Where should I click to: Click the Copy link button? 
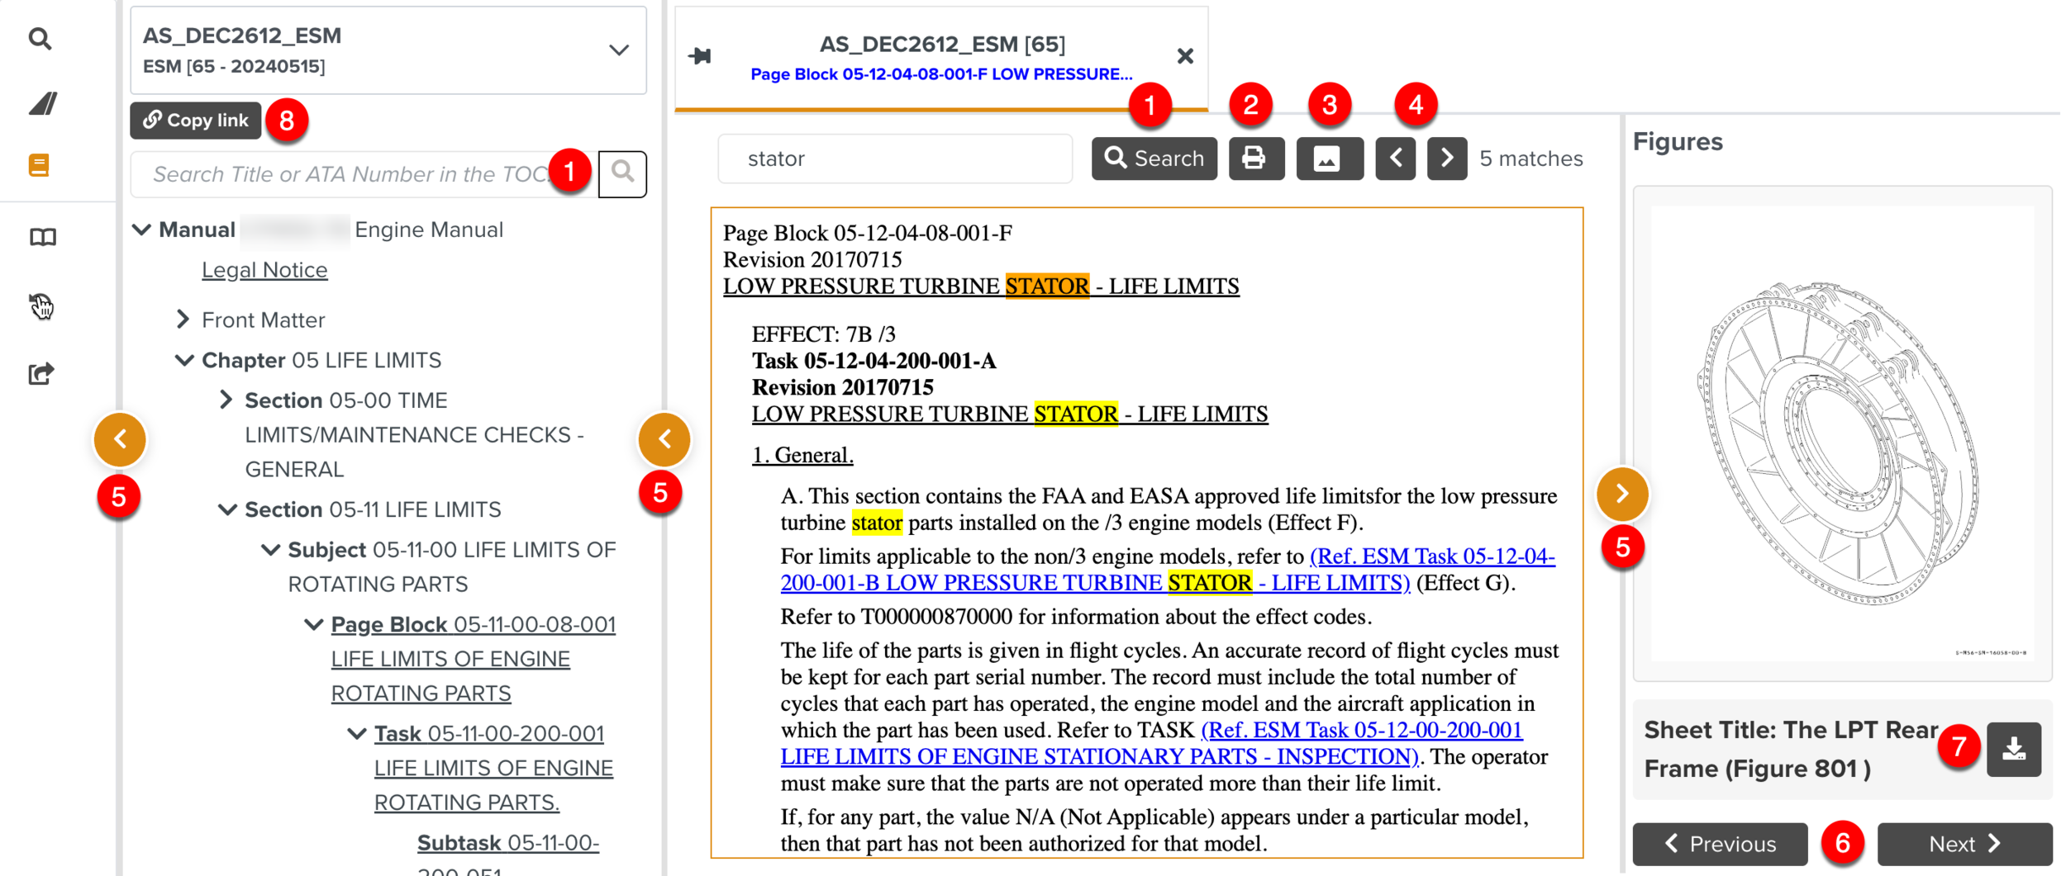tap(196, 121)
